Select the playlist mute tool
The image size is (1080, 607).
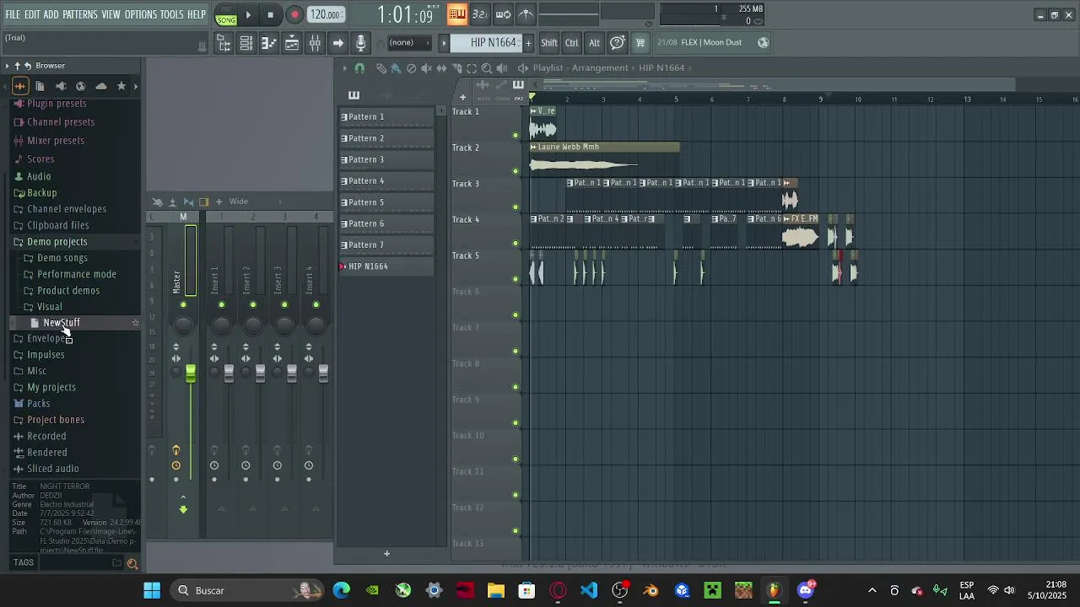pos(426,68)
